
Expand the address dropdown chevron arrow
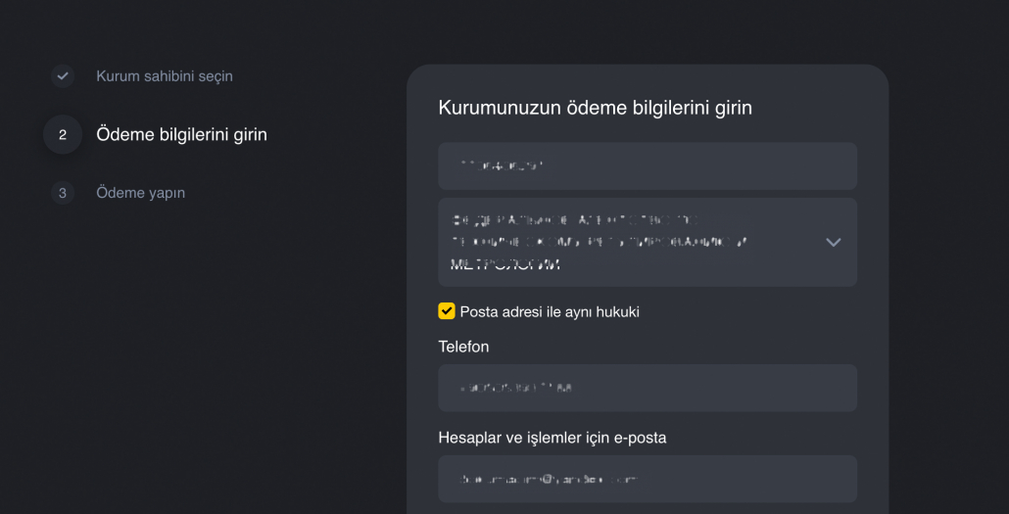click(x=833, y=243)
